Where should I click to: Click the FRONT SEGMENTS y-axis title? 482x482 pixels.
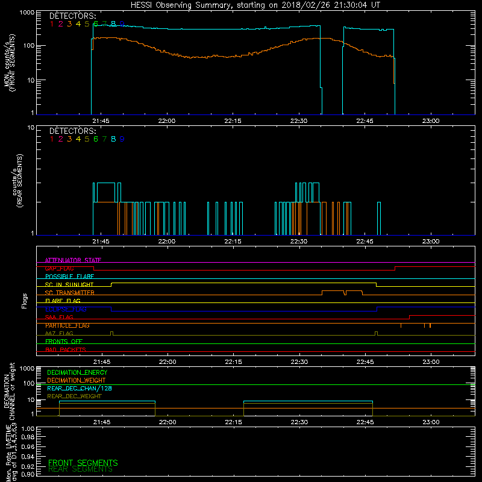pos(12,63)
